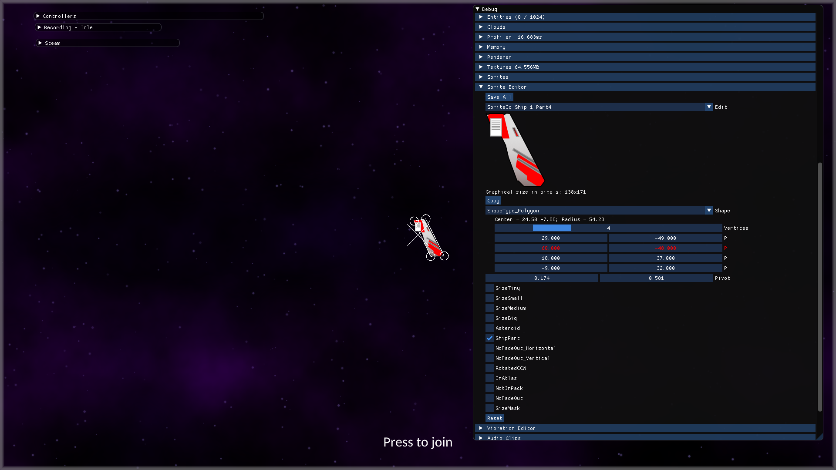Enable the SizeTiny checkbox
The width and height of the screenshot is (836, 470).
tap(490, 288)
